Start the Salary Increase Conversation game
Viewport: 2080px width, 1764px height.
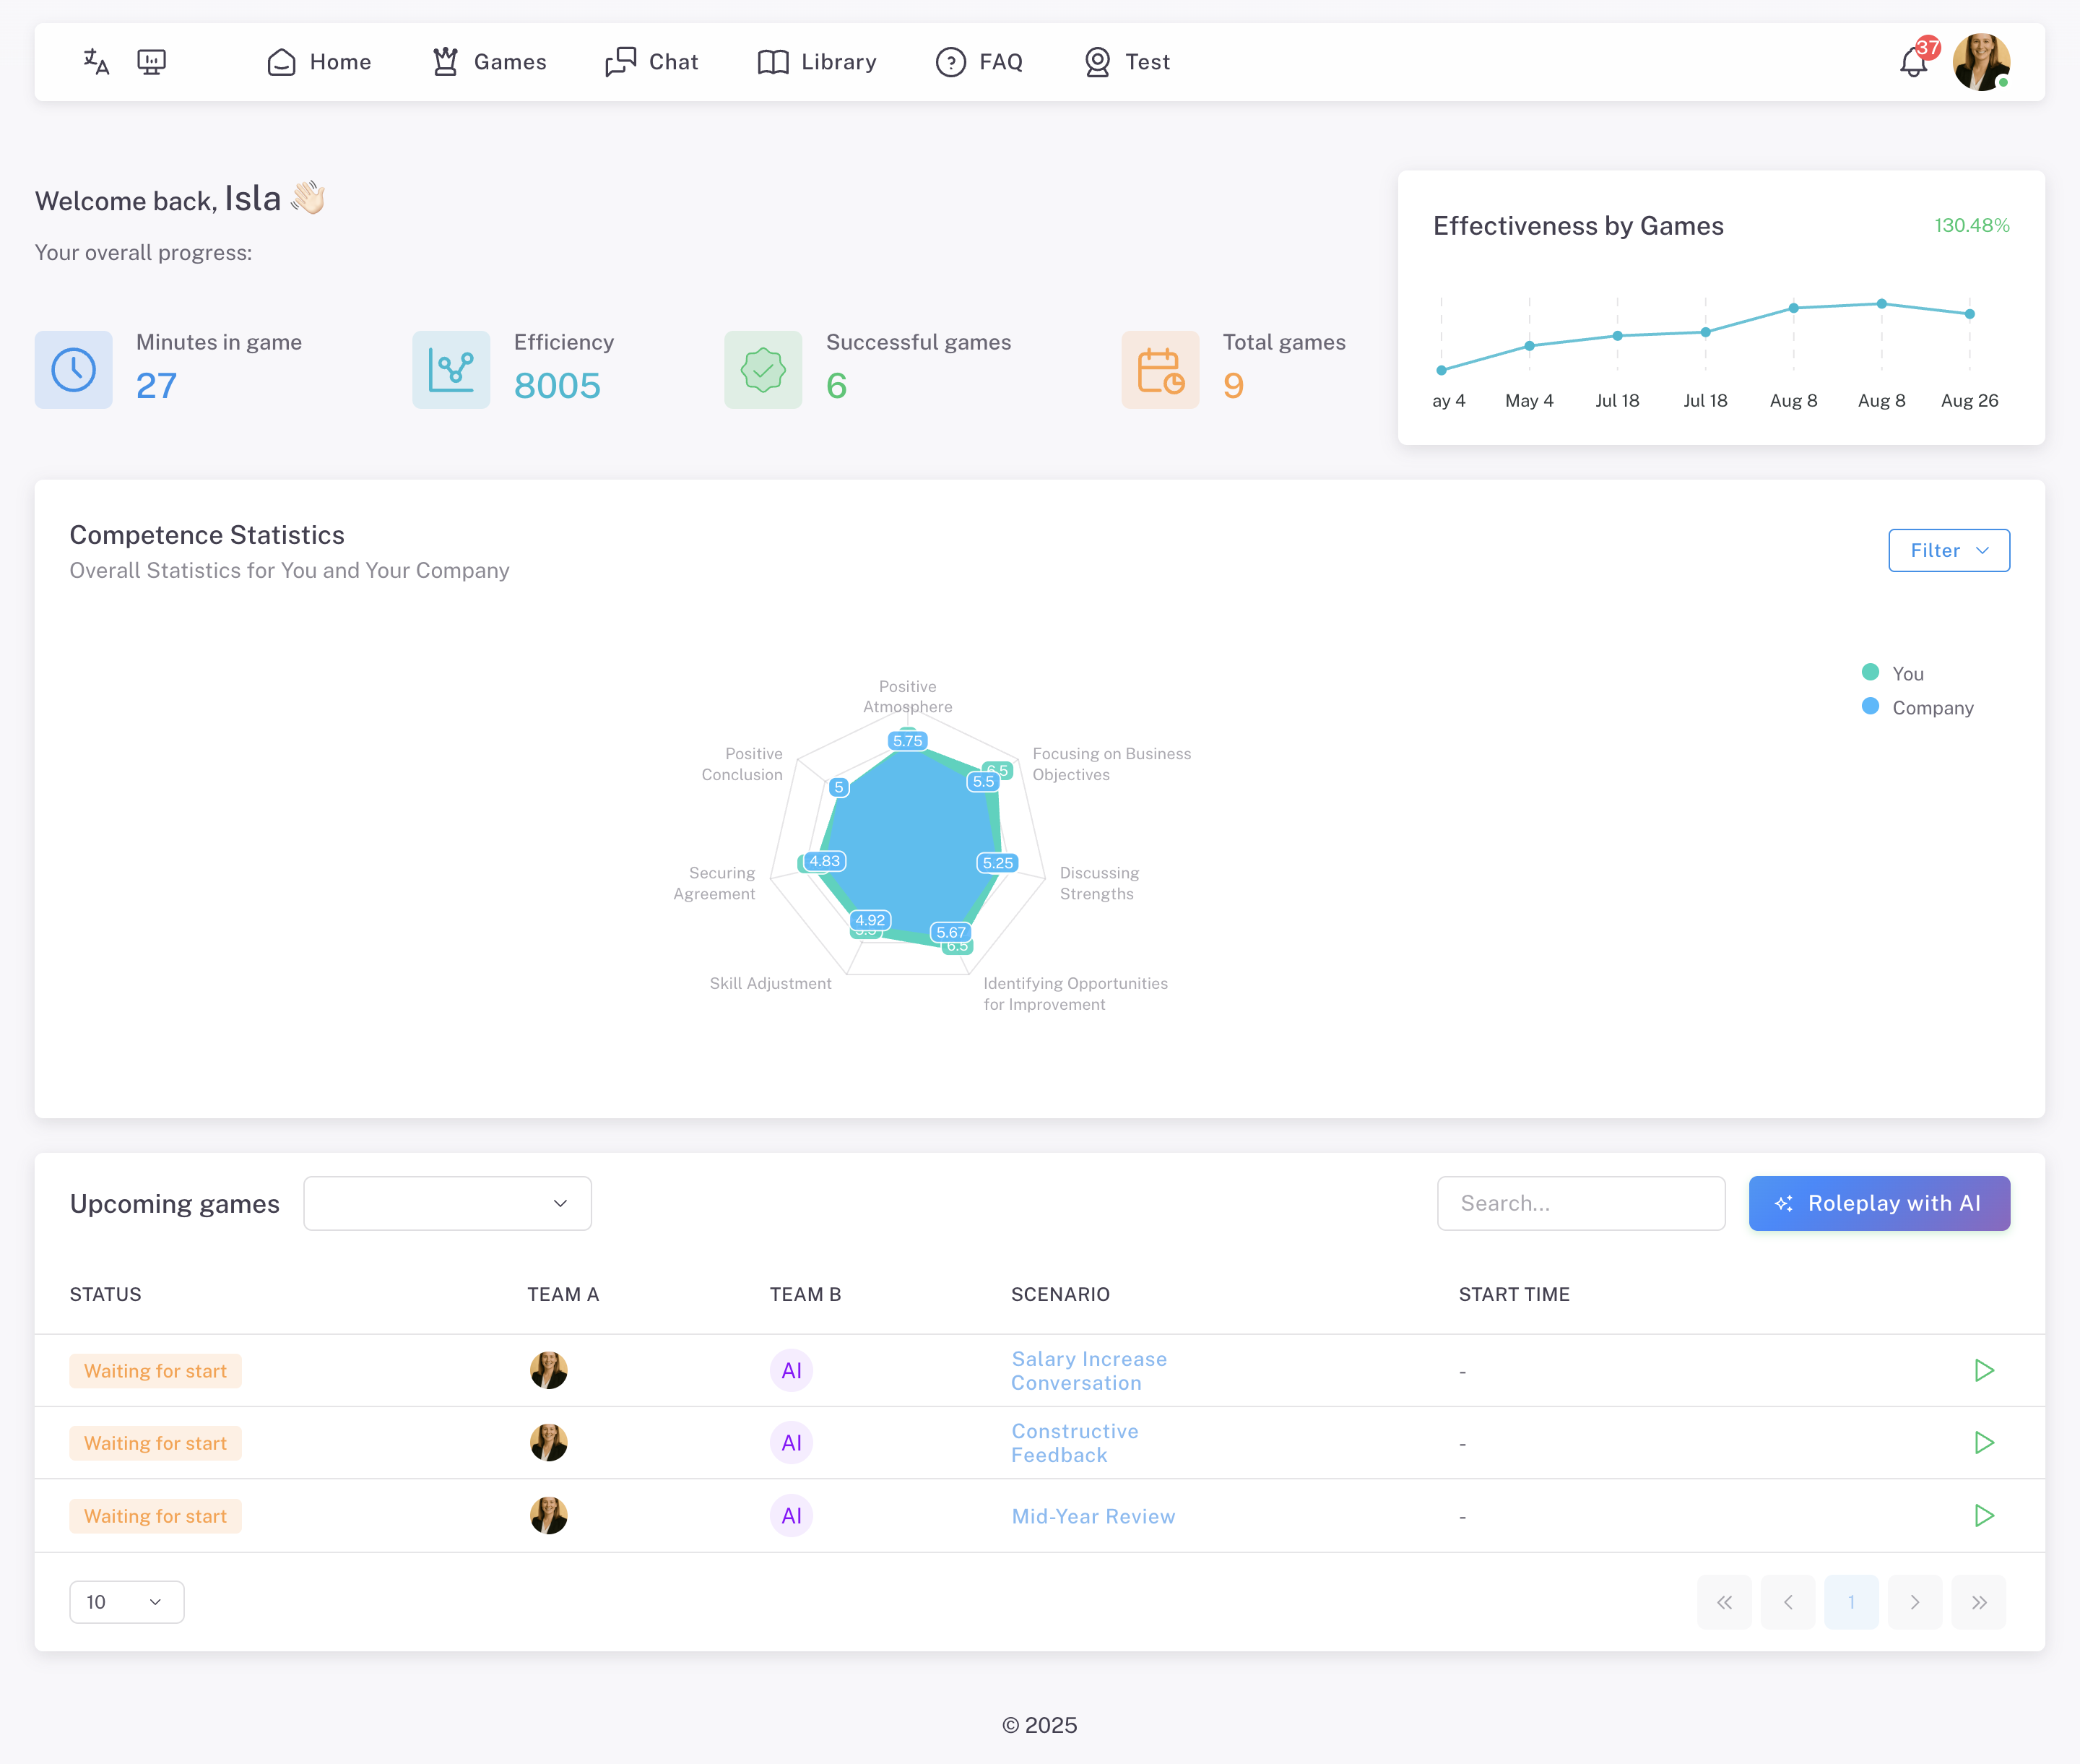(x=1984, y=1370)
